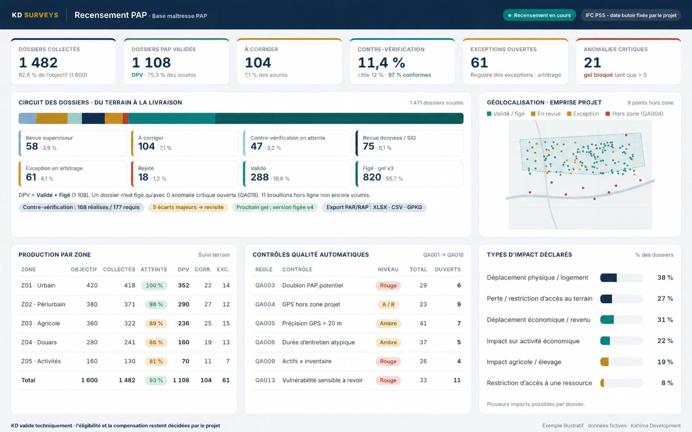
Task: Click the Déplacement physique / logement bar
Action: coord(621,278)
